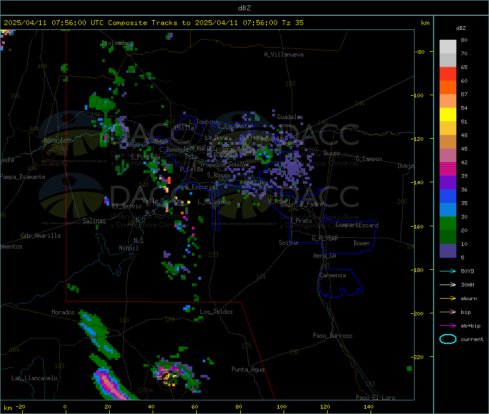This screenshot has width=489, height=414.
Task: Click the 'G_ALVEAR' map label
Action: click(325, 238)
